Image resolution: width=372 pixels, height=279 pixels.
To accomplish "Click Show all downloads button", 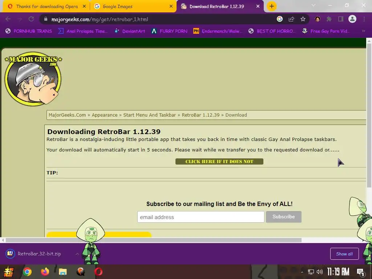I will pos(344,254).
